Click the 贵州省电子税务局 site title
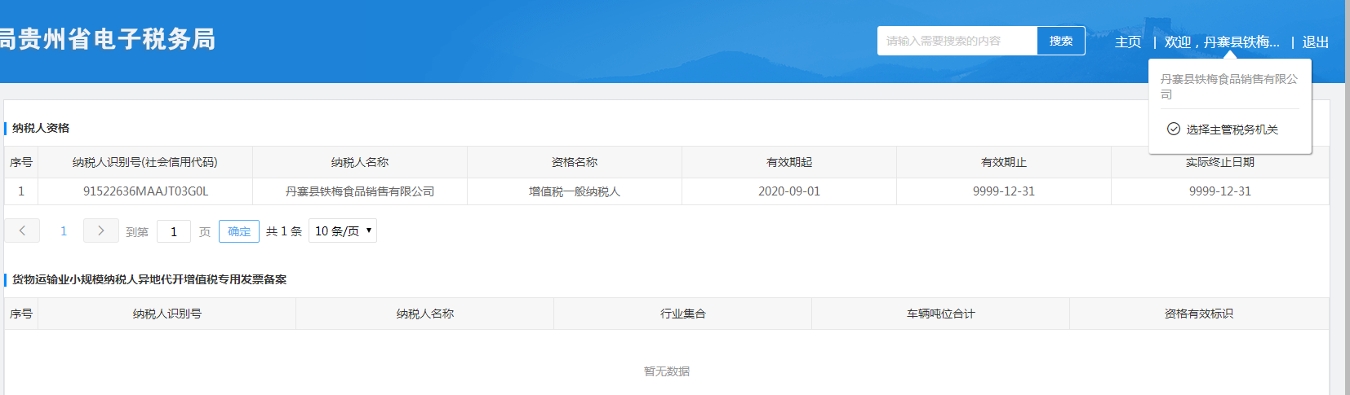This screenshot has height=395, width=1350. pyautogui.click(x=109, y=39)
